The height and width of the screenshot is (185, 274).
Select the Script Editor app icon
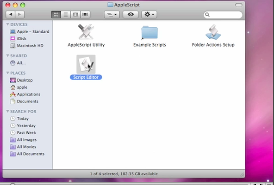point(86,64)
